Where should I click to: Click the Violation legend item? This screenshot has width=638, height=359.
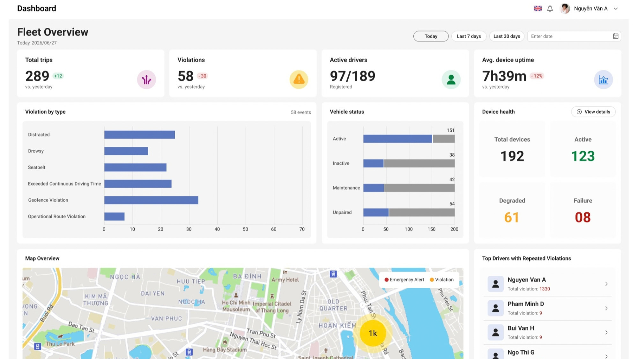click(x=441, y=280)
